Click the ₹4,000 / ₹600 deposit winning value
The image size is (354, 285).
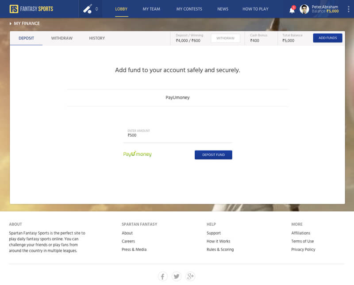click(x=188, y=41)
